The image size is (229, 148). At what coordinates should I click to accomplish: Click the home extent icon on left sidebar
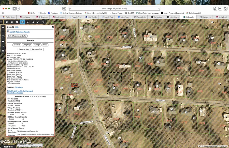pyautogui.click(x=3, y=51)
